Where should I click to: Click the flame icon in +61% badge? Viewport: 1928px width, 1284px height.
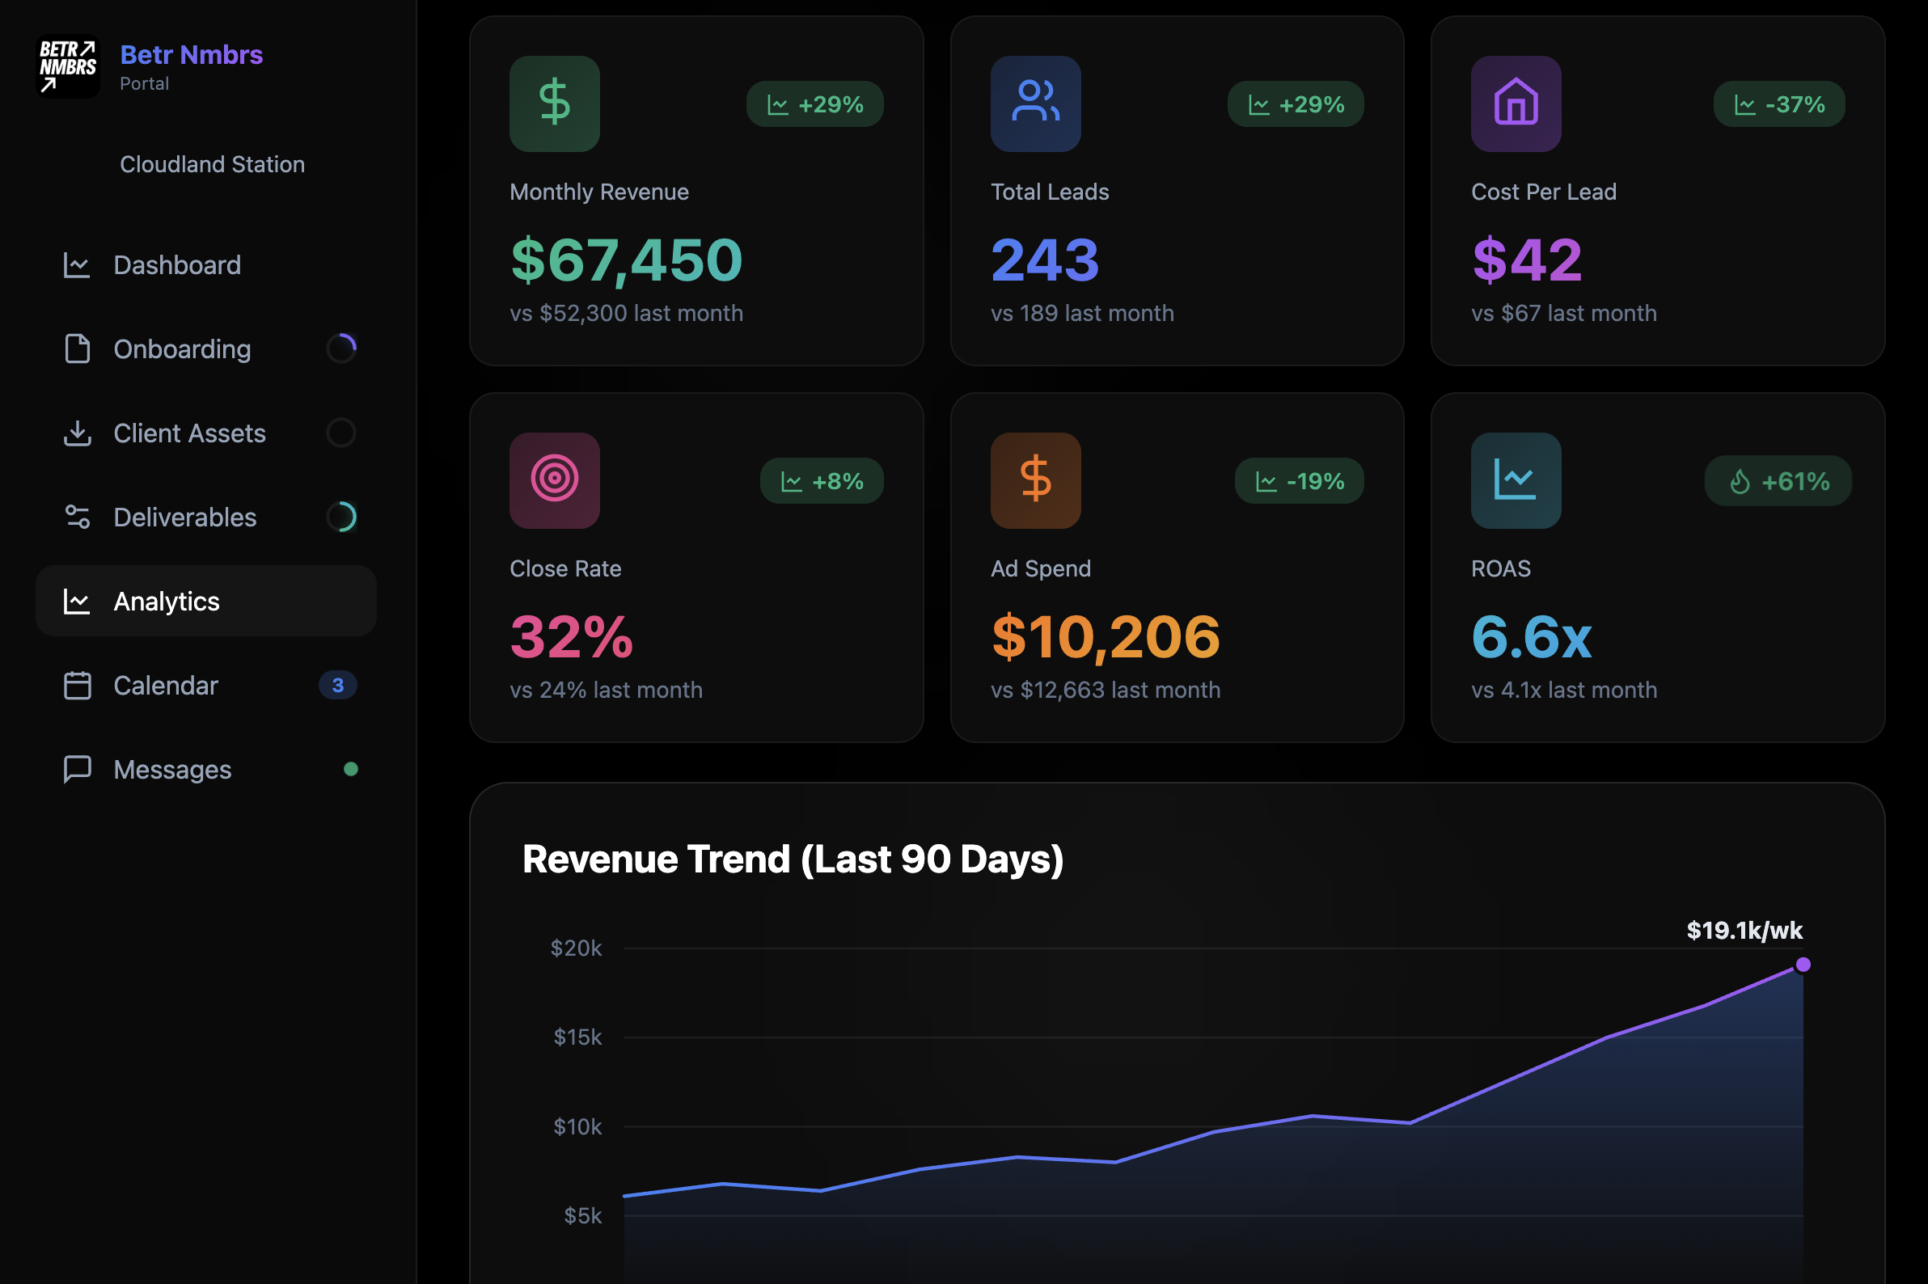(1740, 482)
